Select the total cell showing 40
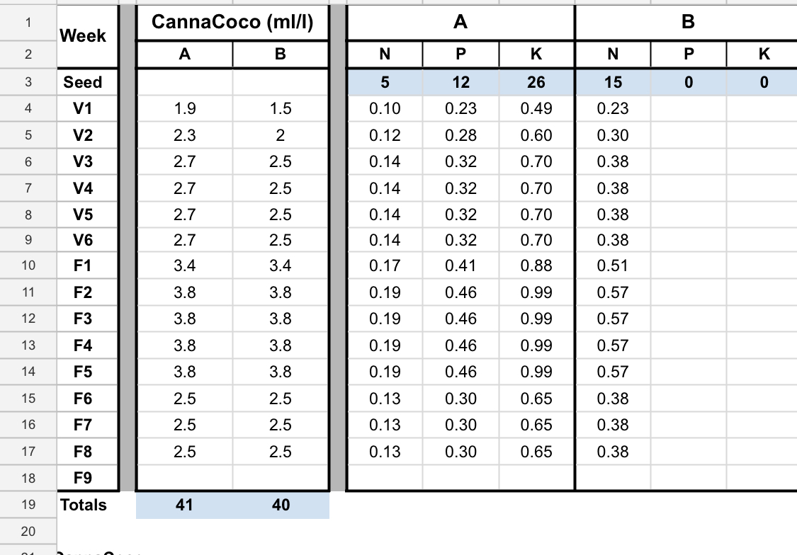 tap(281, 505)
